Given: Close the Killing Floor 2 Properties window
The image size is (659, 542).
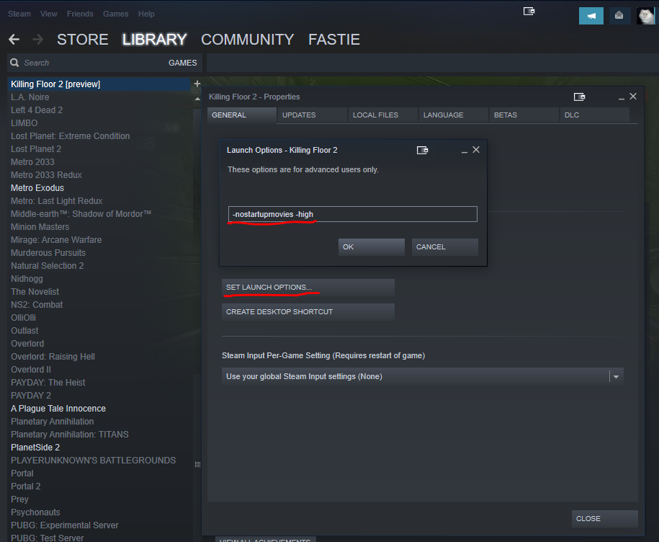Looking at the screenshot, I should 633,97.
